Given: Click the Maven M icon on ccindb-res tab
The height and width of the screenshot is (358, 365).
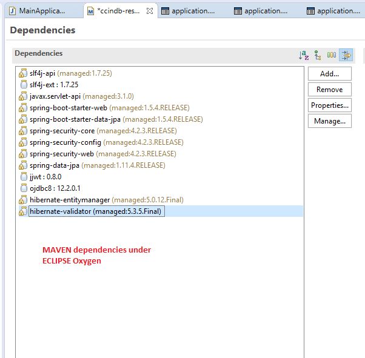Looking at the screenshot, I should click(x=90, y=11).
